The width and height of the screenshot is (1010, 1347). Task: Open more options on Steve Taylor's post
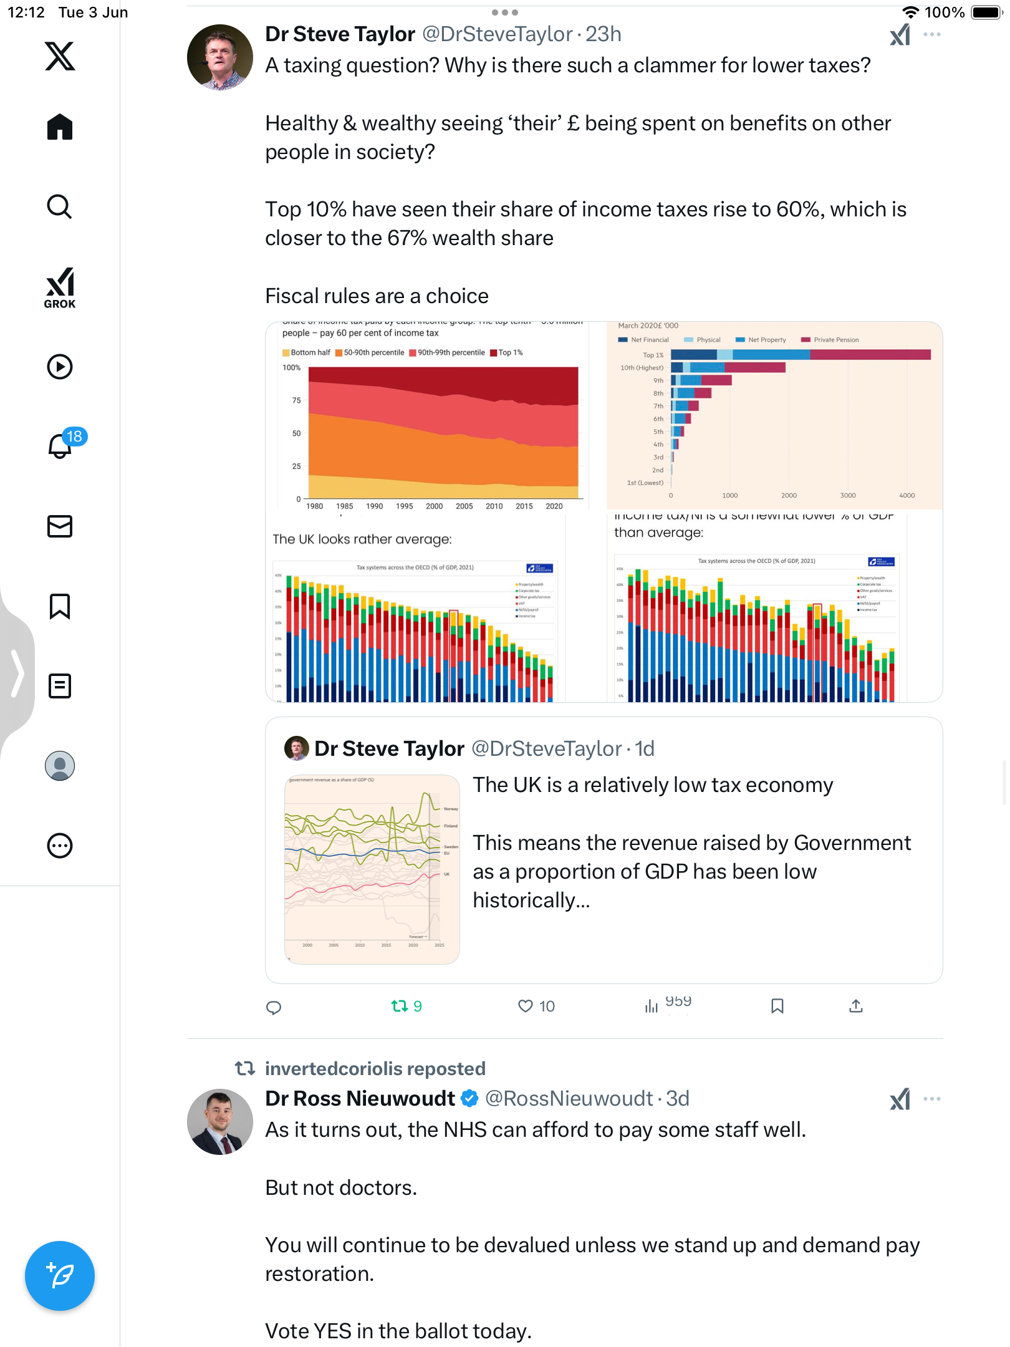coord(932,35)
